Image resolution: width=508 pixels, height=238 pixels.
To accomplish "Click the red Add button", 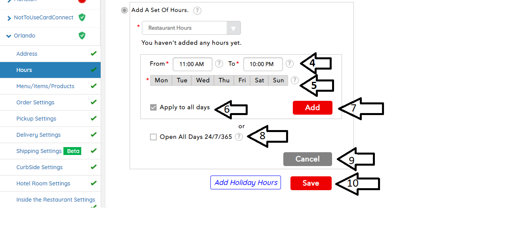I will [x=312, y=108].
